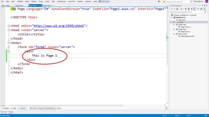The image size is (209, 117).
Task: Click the user account avatar icon
Action: 207,1
